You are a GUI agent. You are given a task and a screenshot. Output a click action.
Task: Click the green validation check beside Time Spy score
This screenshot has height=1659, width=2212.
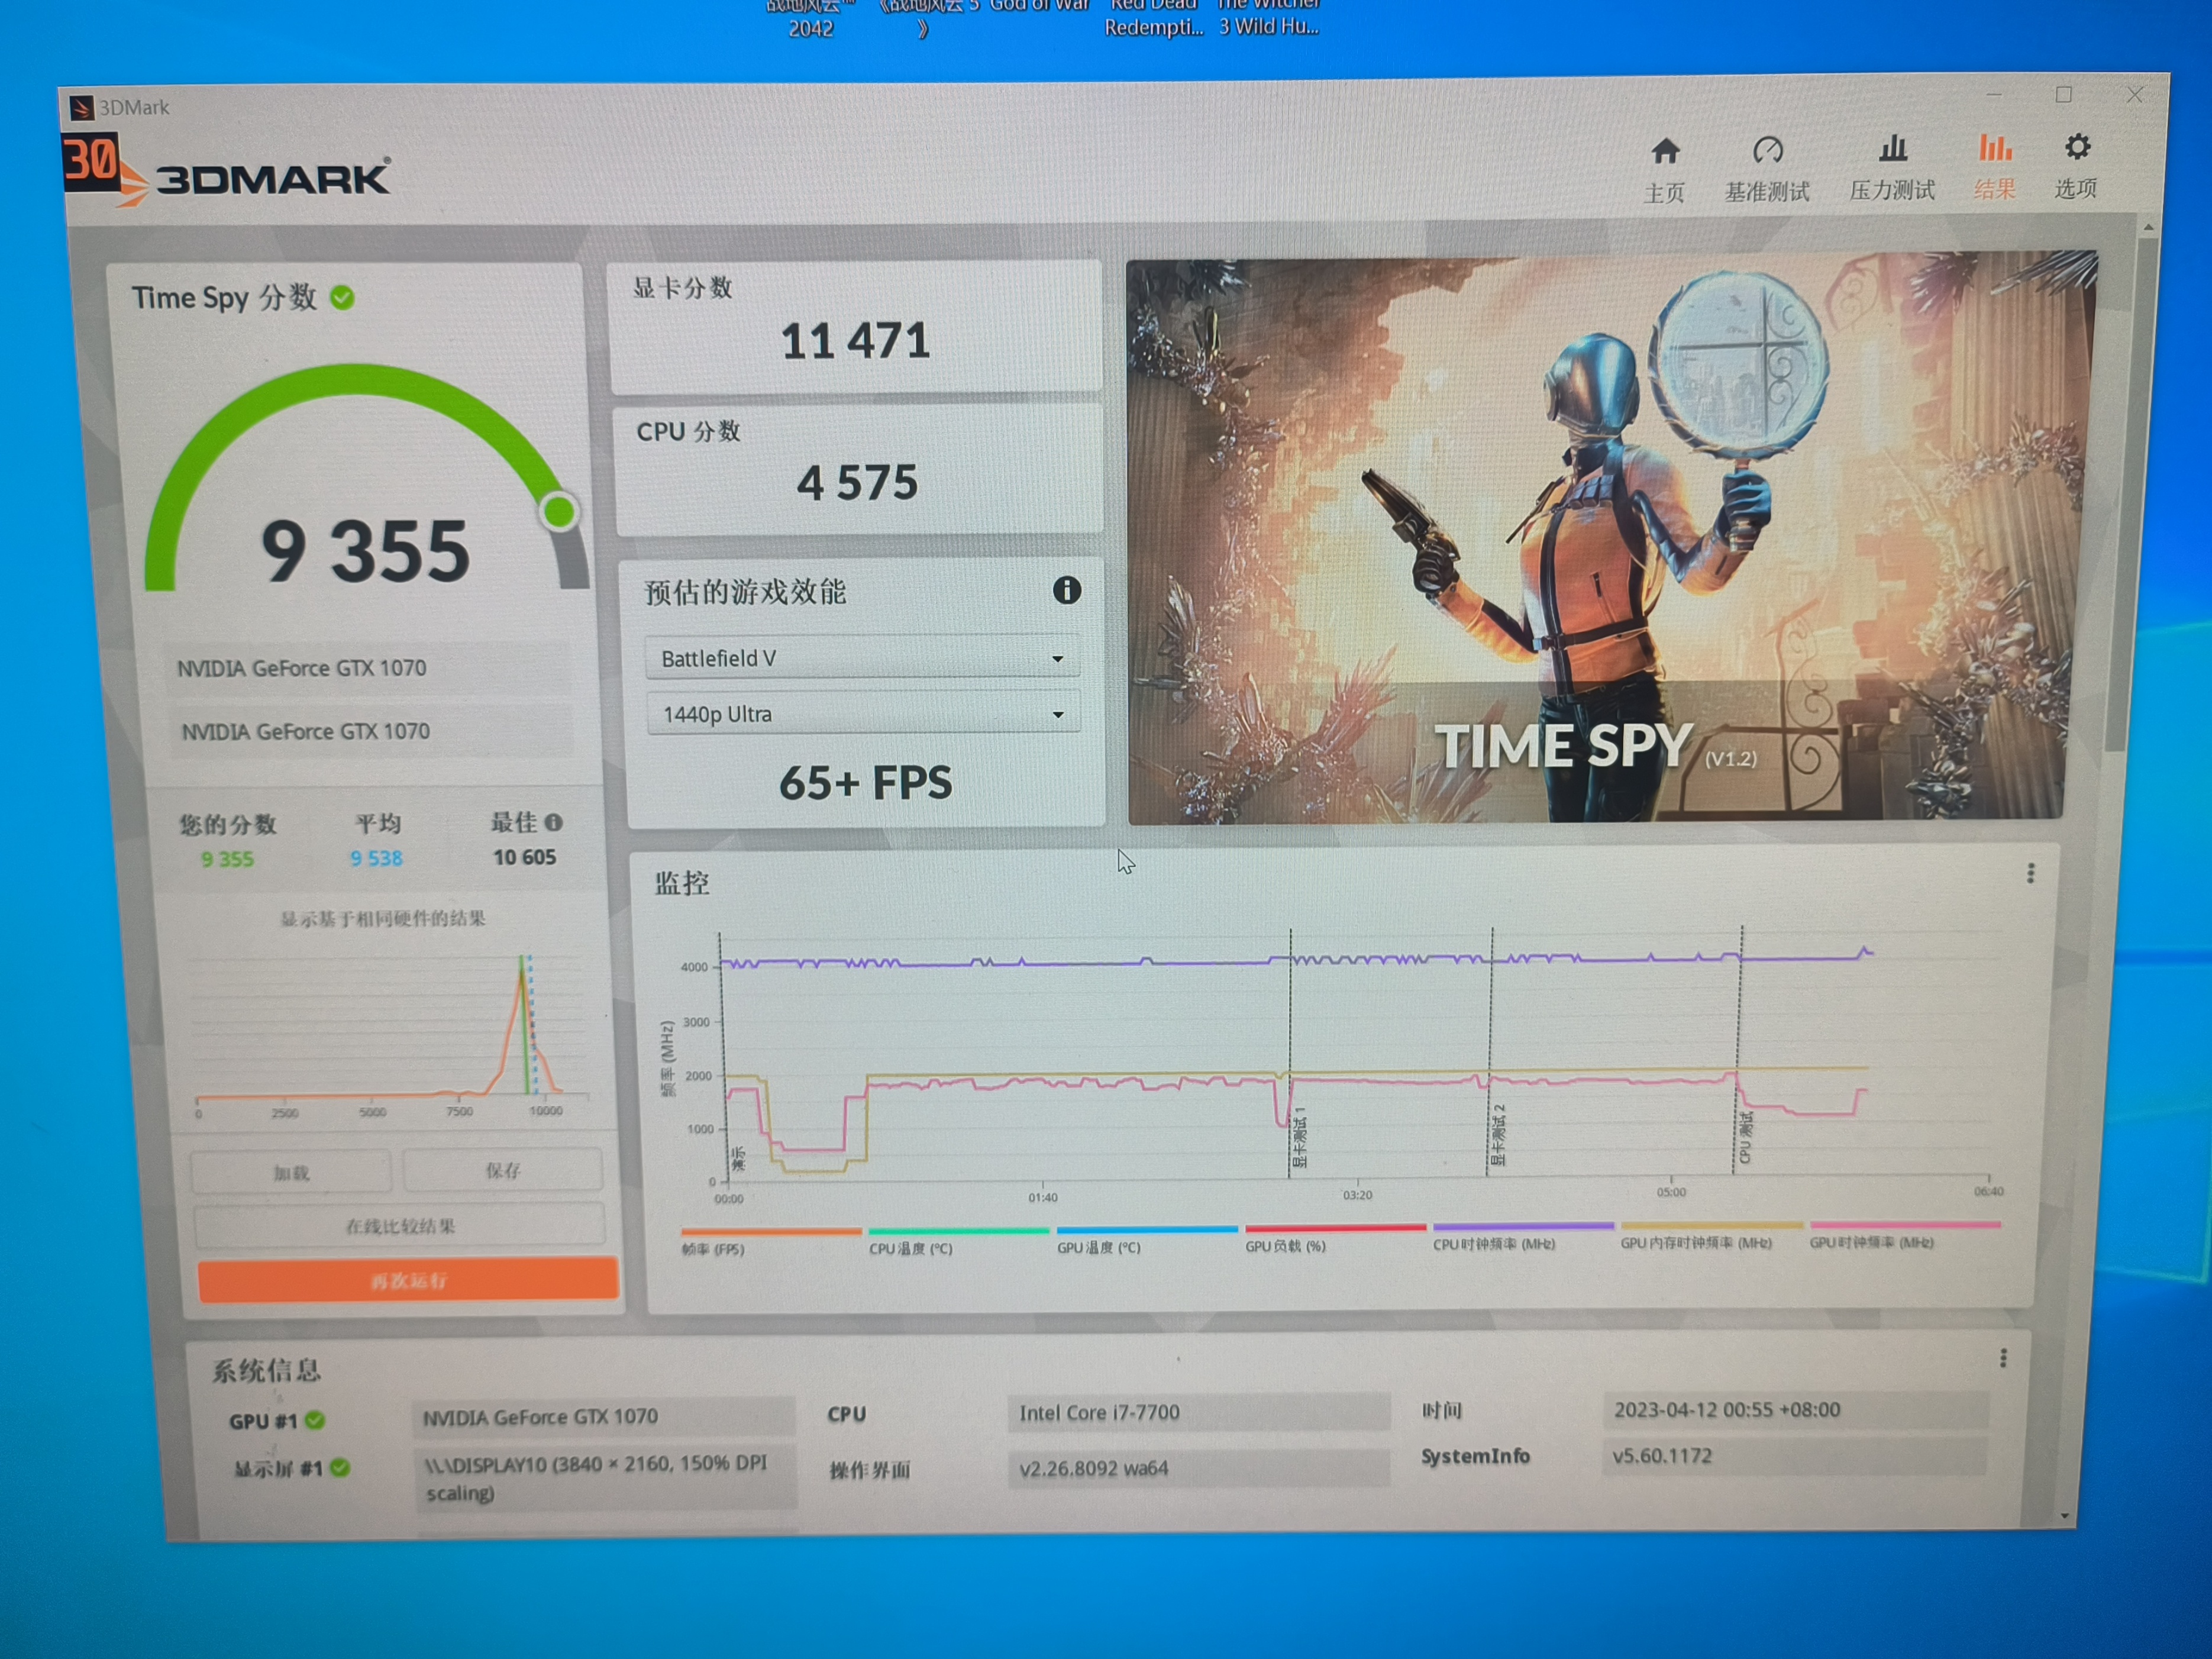point(342,297)
